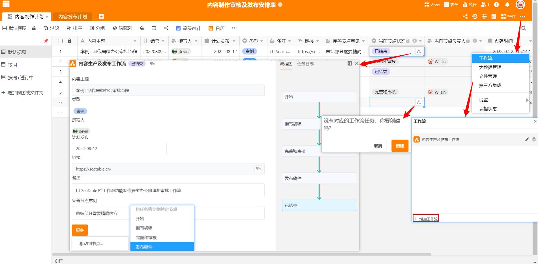Click the search magnifier icon

pyautogui.click(x=524, y=28)
